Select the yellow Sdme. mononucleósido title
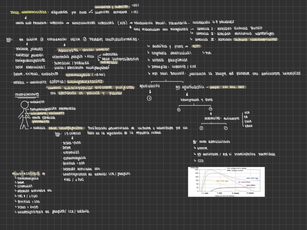307x230 pixels. (x=28, y=12)
